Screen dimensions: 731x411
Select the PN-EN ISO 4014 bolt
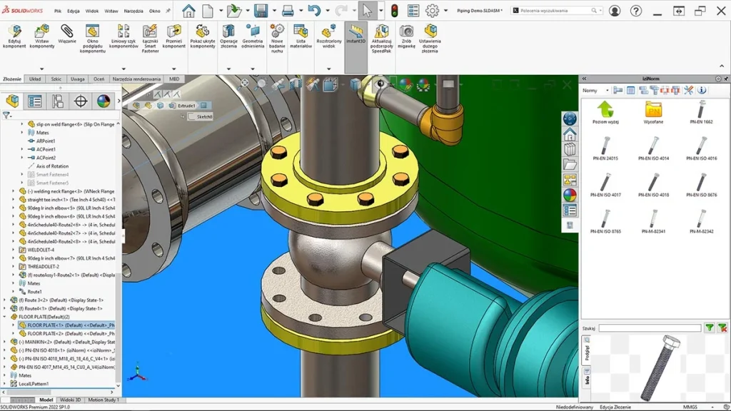tap(653, 148)
